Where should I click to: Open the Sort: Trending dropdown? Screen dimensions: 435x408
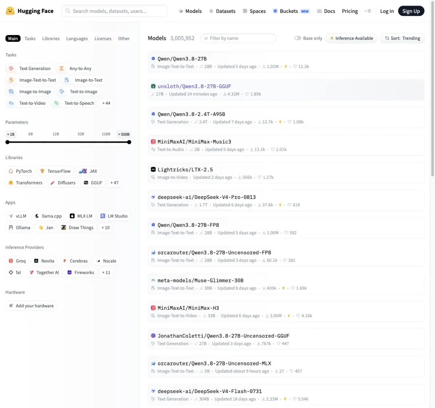pos(402,38)
